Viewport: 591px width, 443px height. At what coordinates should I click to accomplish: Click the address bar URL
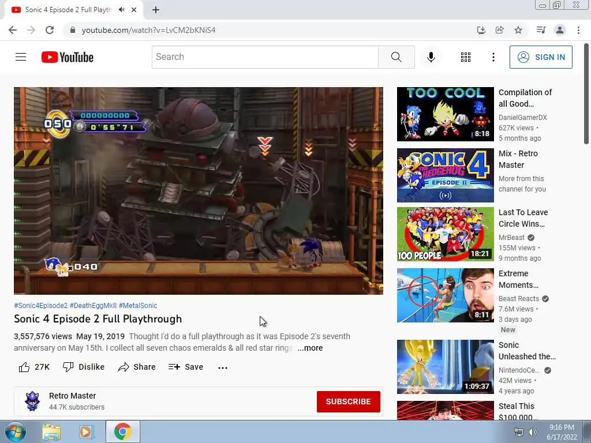tap(148, 30)
